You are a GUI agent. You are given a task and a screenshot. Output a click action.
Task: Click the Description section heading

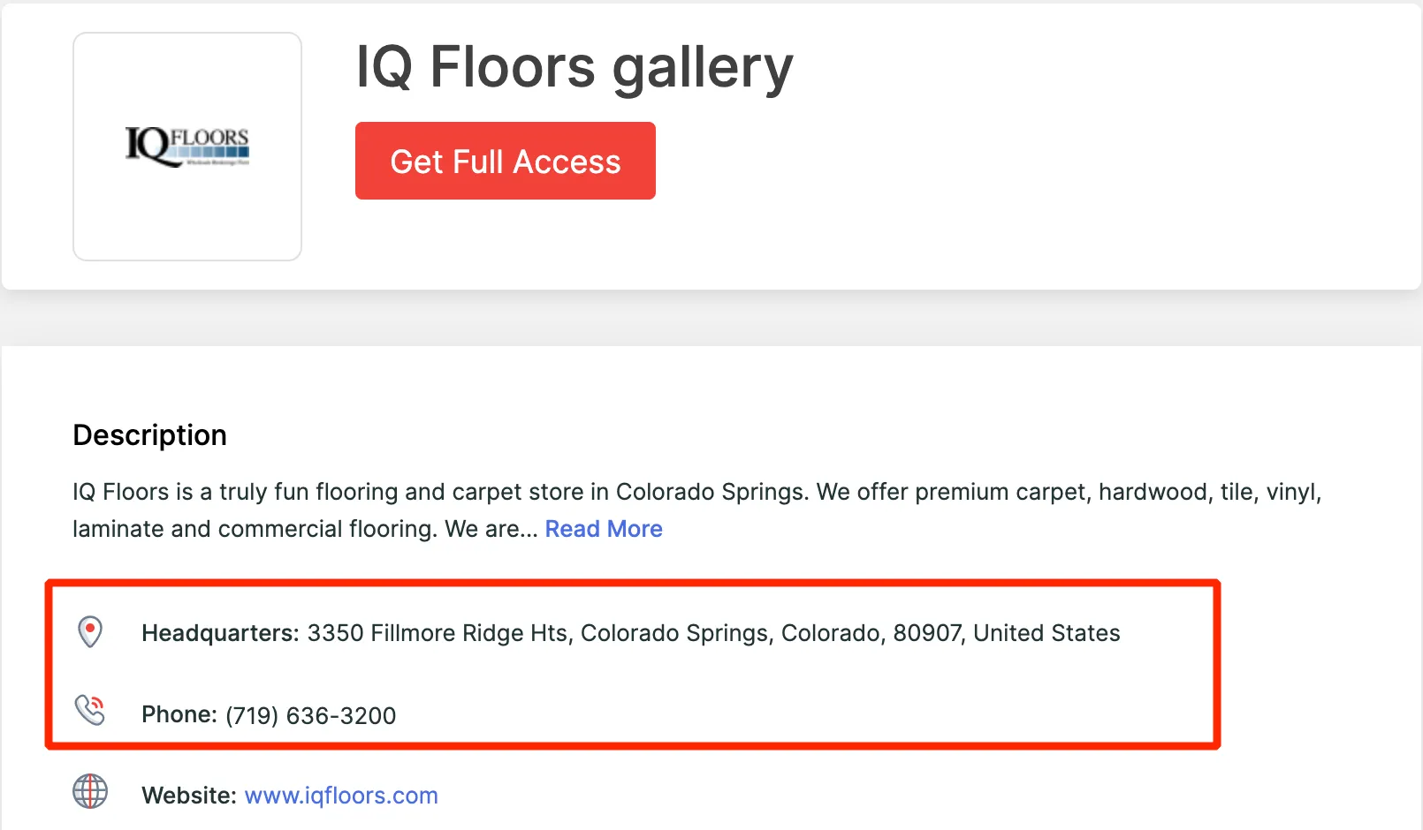[150, 435]
